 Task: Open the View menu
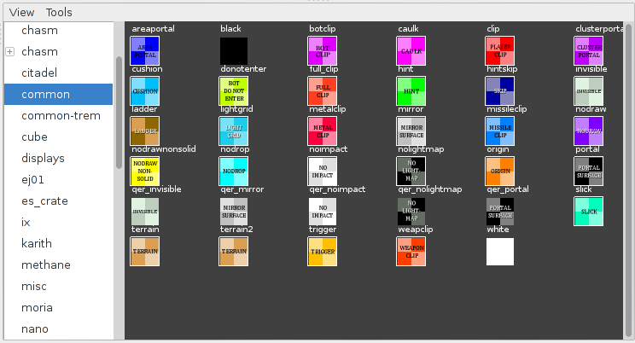(x=22, y=13)
